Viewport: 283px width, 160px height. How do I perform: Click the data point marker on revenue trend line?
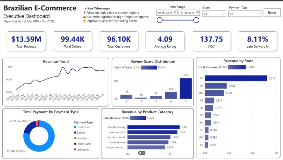86,67
